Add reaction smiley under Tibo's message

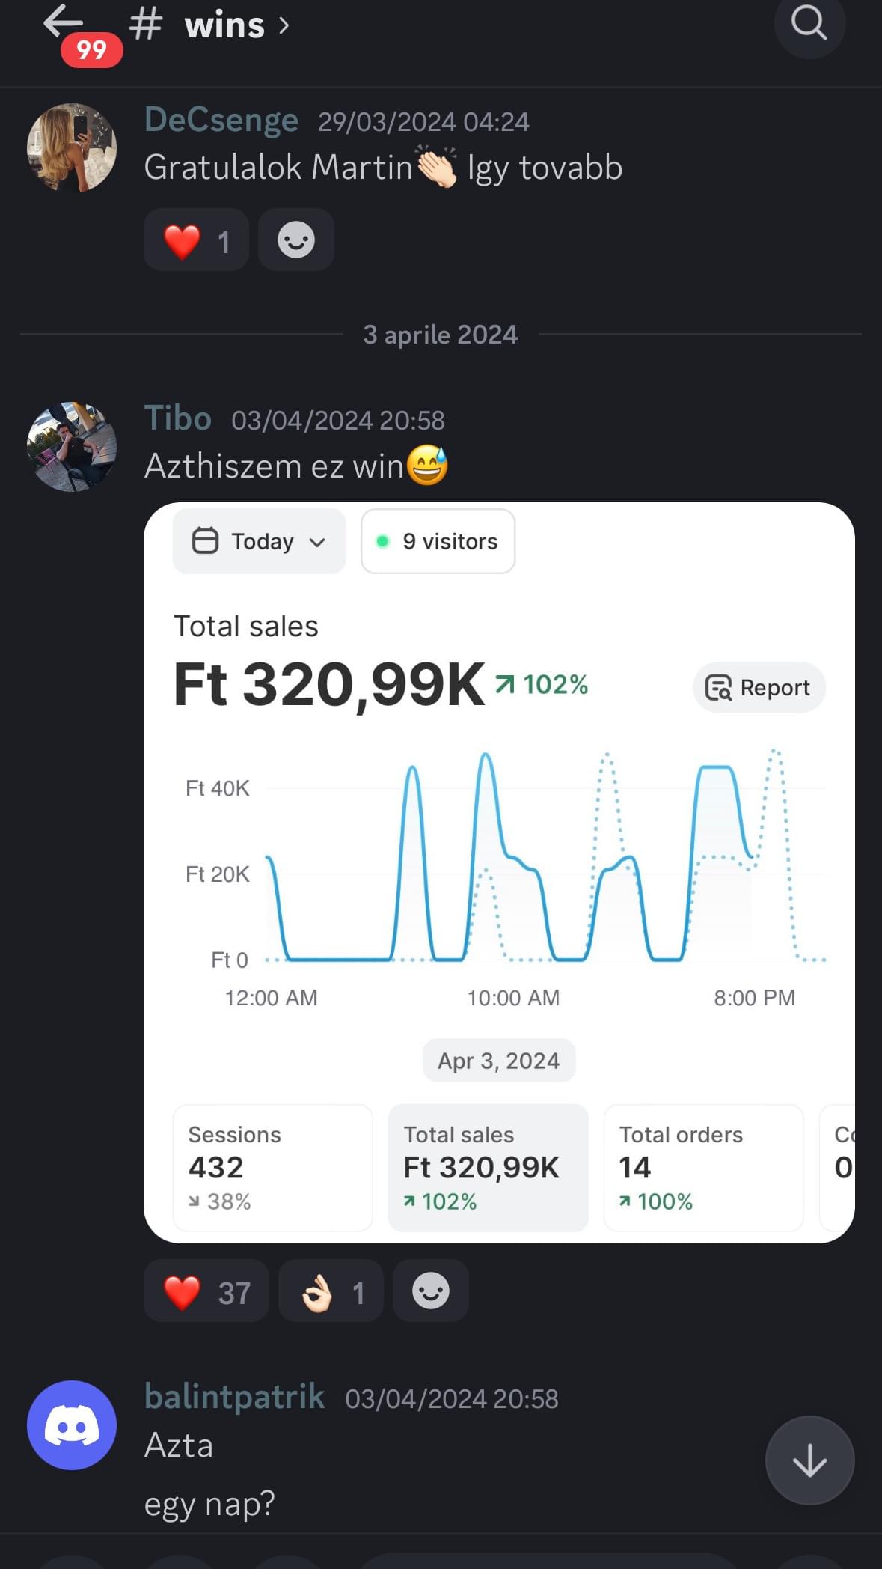[431, 1291]
